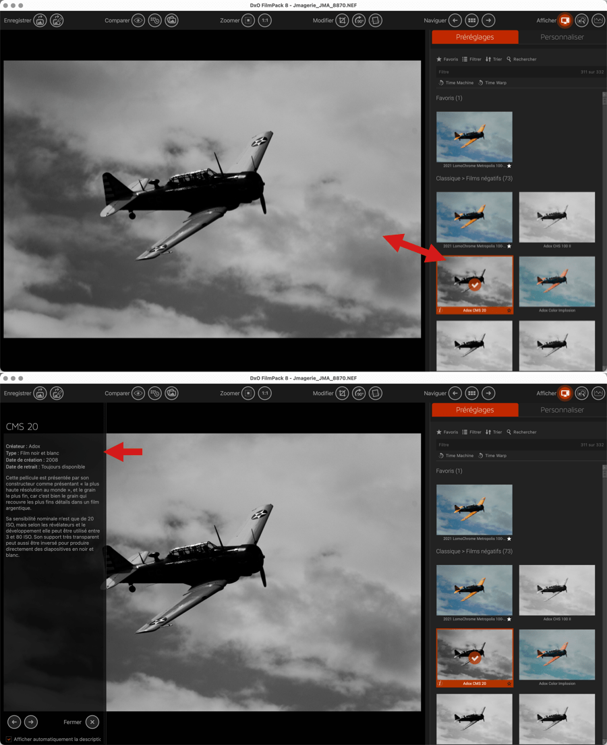Unfavorite the LomoChrome Metropolis preset under Favoris in the upper window
607x745 pixels.
tap(509, 166)
